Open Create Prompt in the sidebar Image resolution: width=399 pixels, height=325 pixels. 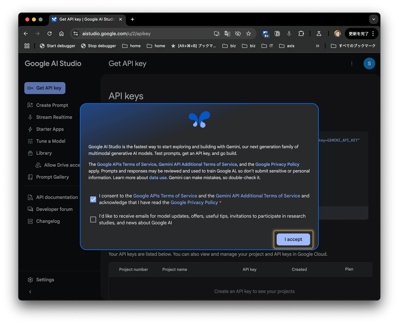tap(48, 105)
